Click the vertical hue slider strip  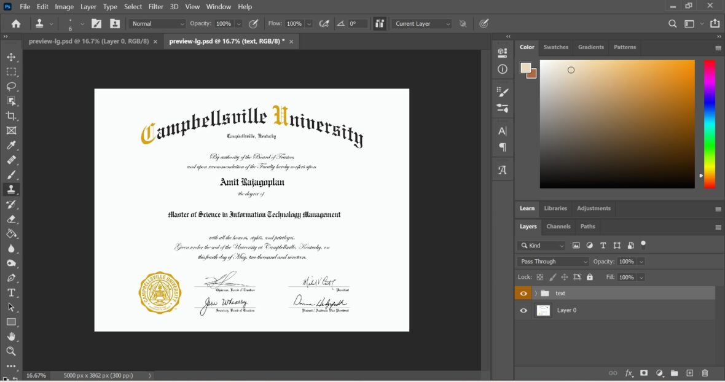click(x=709, y=124)
